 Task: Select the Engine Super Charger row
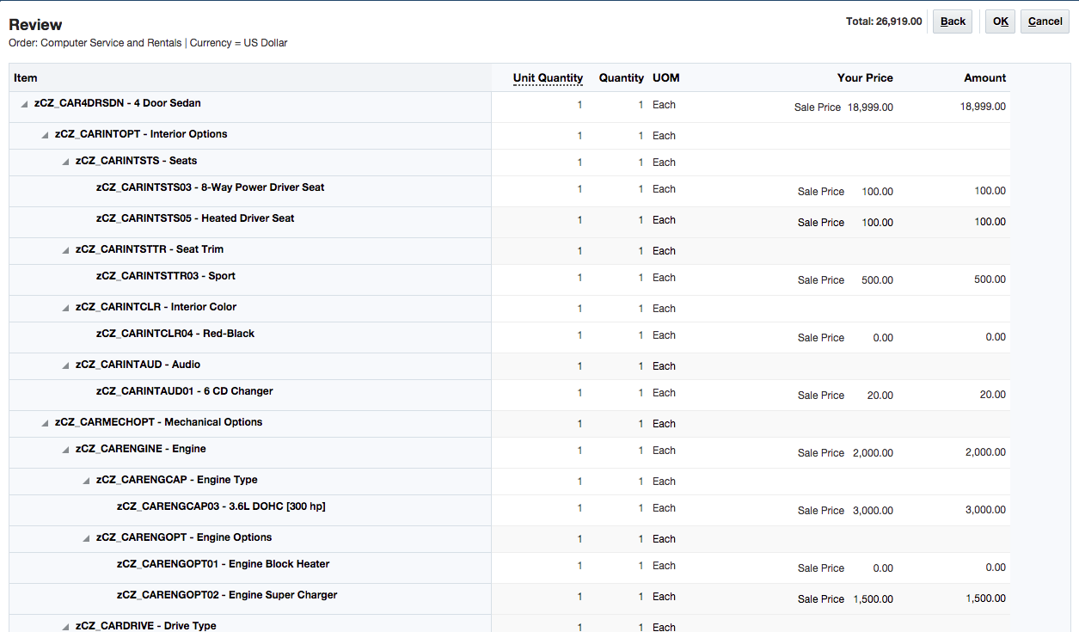coord(226,595)
